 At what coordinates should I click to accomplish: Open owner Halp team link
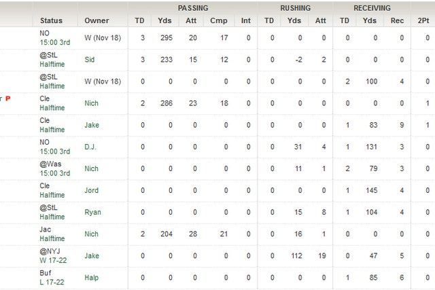pyautogui.click(x=91, y=278)
